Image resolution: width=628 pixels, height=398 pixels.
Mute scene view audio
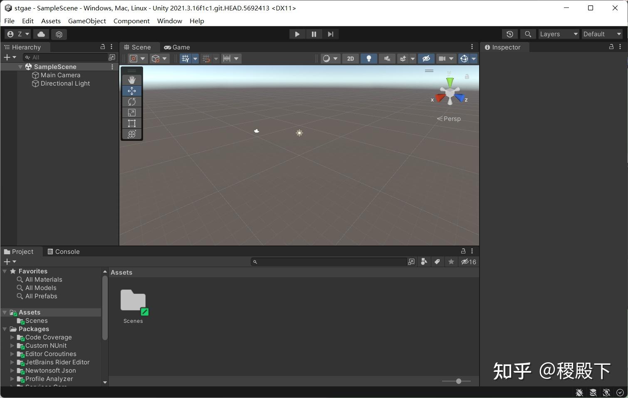point(387,59)
